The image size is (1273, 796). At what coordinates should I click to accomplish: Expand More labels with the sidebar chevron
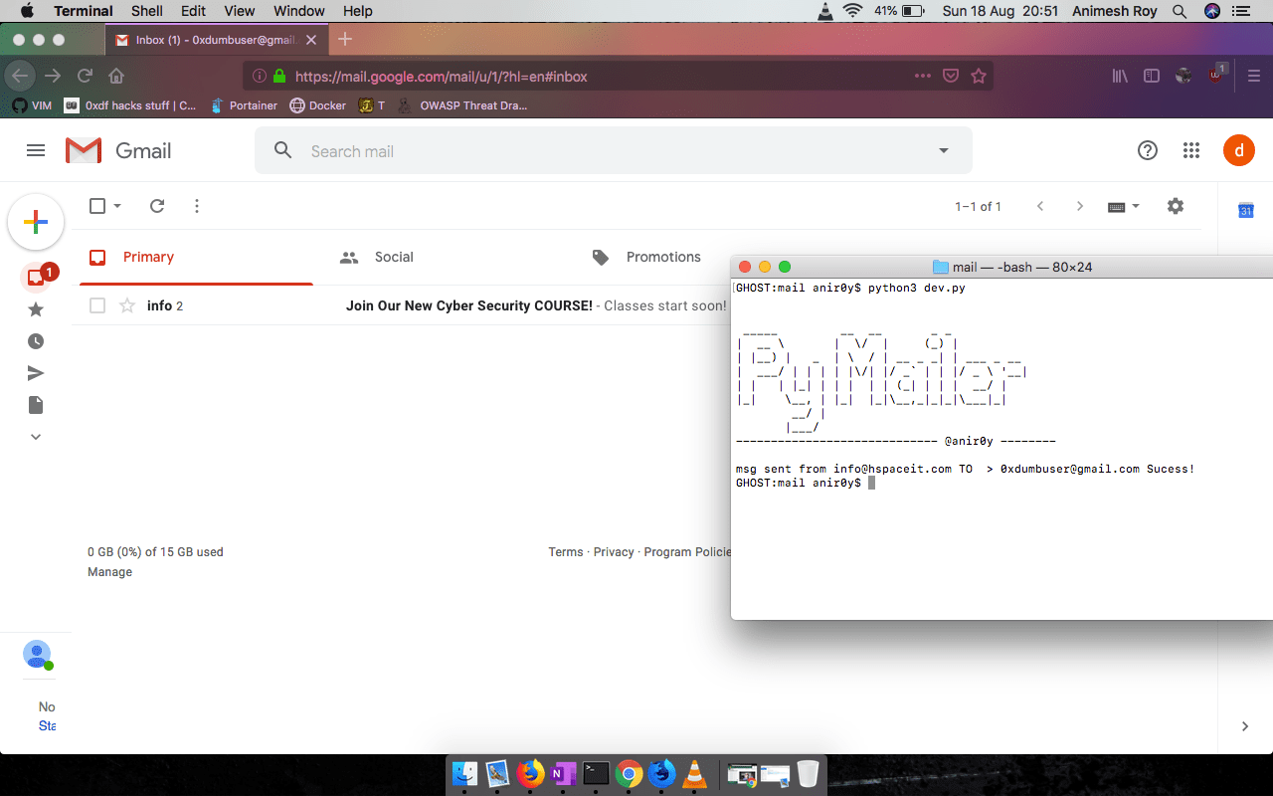pos(35,437)
